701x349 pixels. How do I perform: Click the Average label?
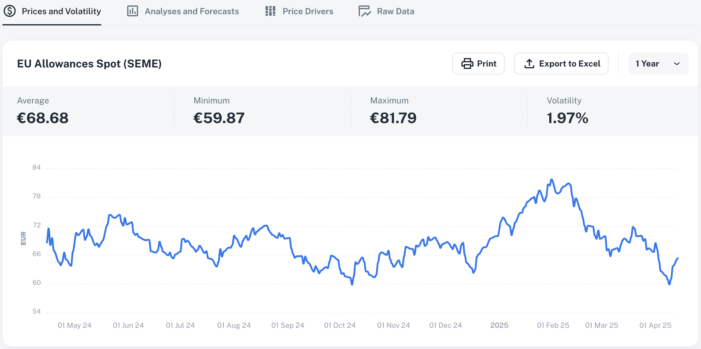coord(33,101)
